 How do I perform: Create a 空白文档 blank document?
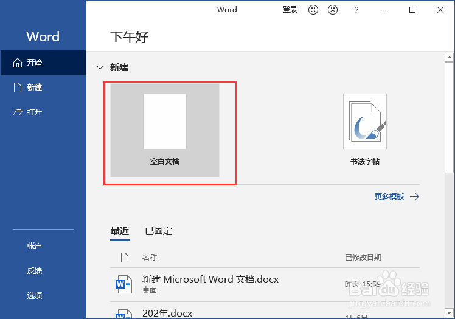(x=165, y=130)
